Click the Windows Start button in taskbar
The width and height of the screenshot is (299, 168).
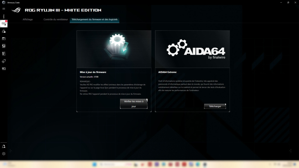point(95,165)
